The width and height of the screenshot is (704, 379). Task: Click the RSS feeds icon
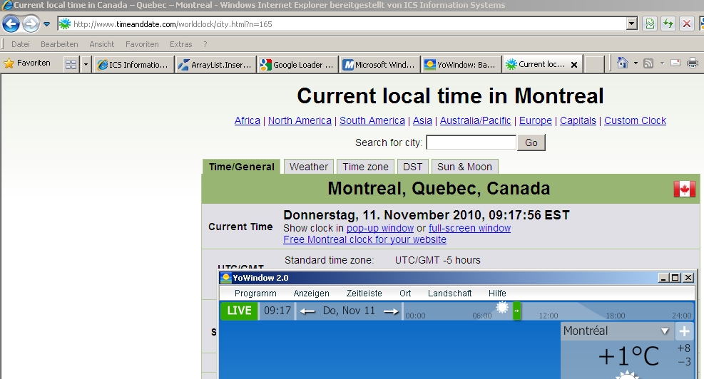[x=648, y=63]
